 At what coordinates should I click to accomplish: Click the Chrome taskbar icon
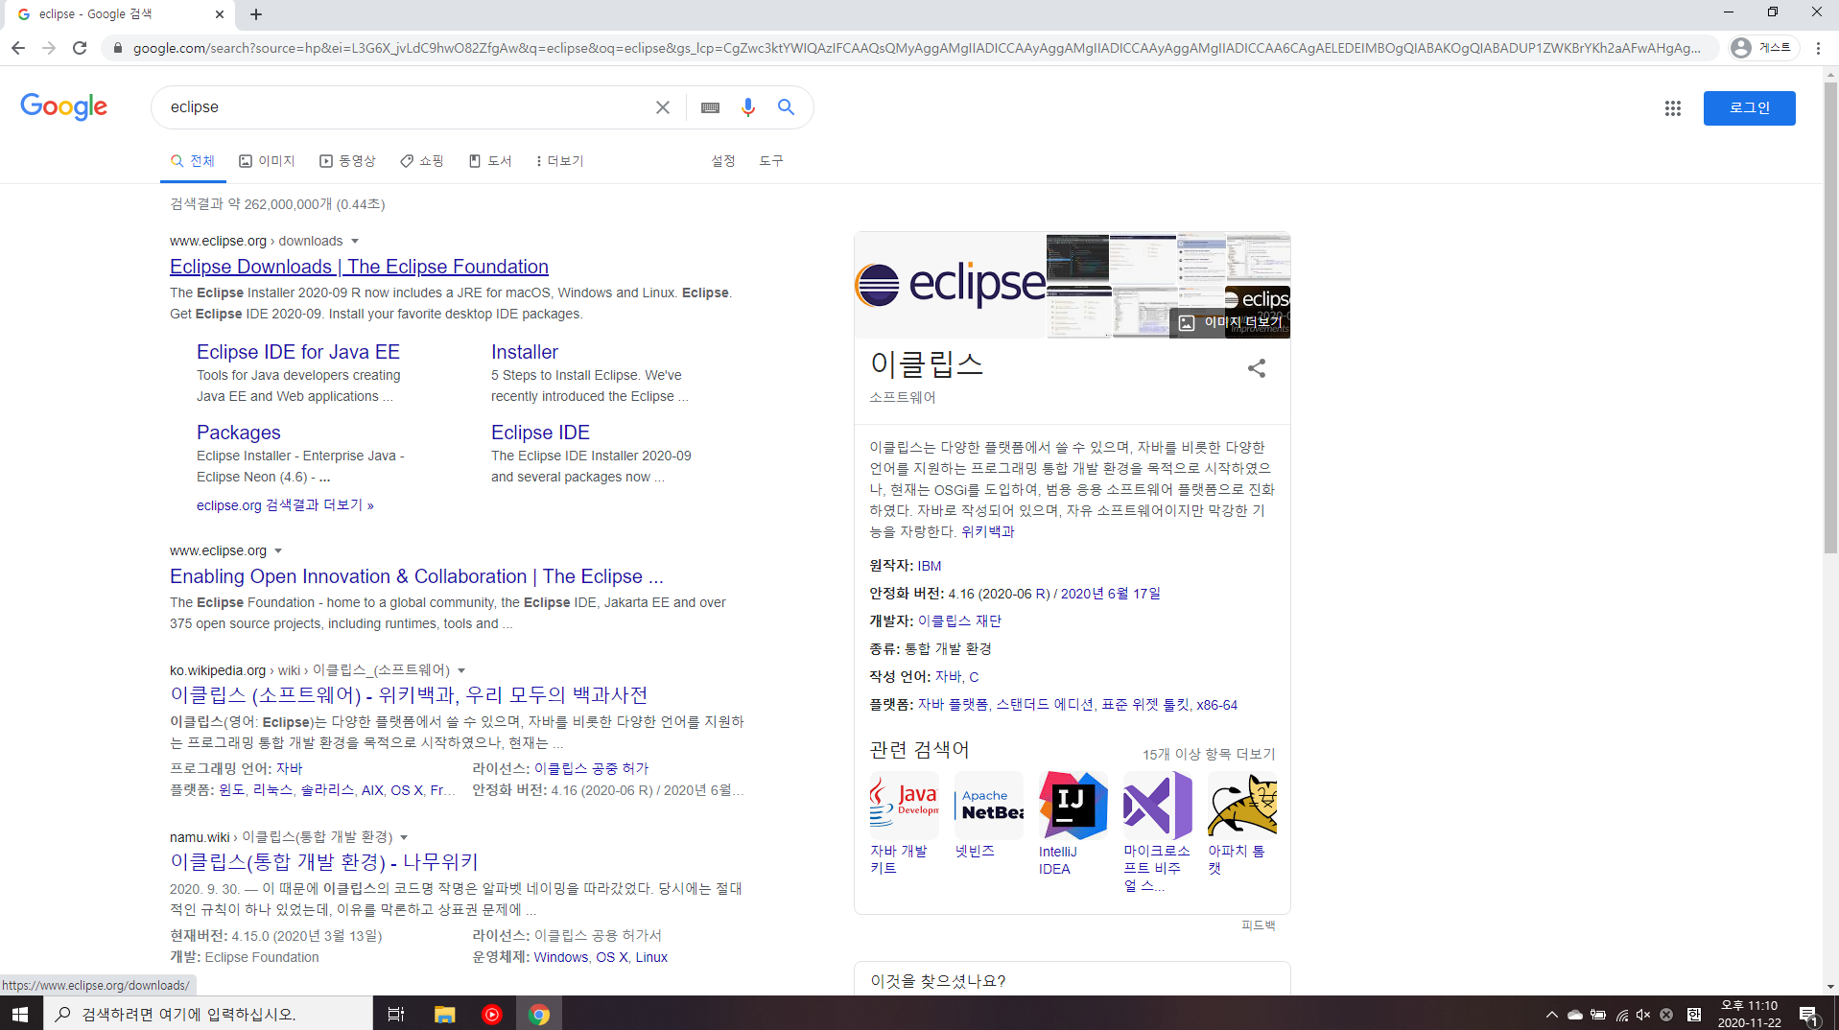pyautogui.click(x=539, y=1014)
